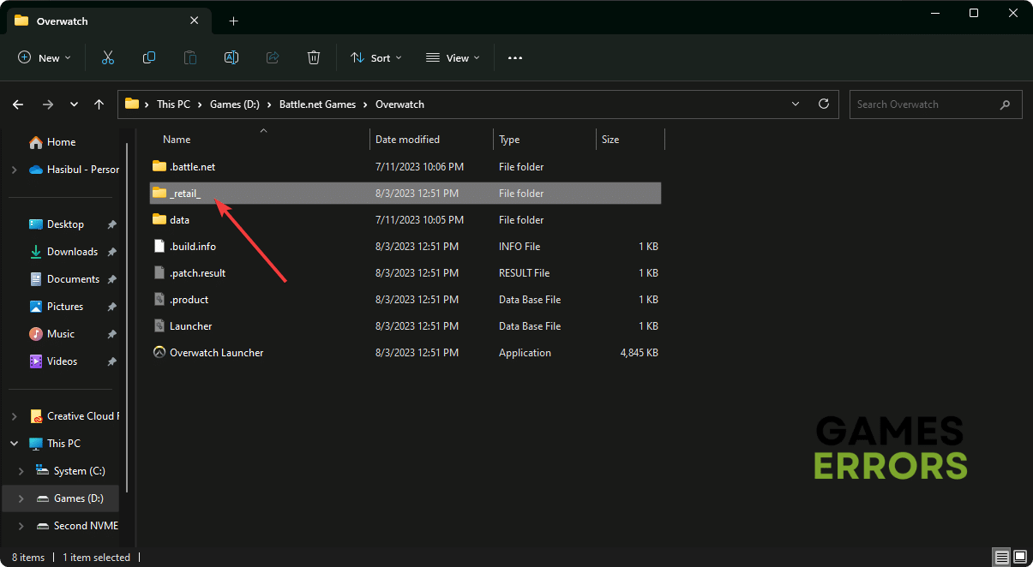Click the Delete trash can icon
Viewport: 1033px width, 567px height.
[314, 57]
